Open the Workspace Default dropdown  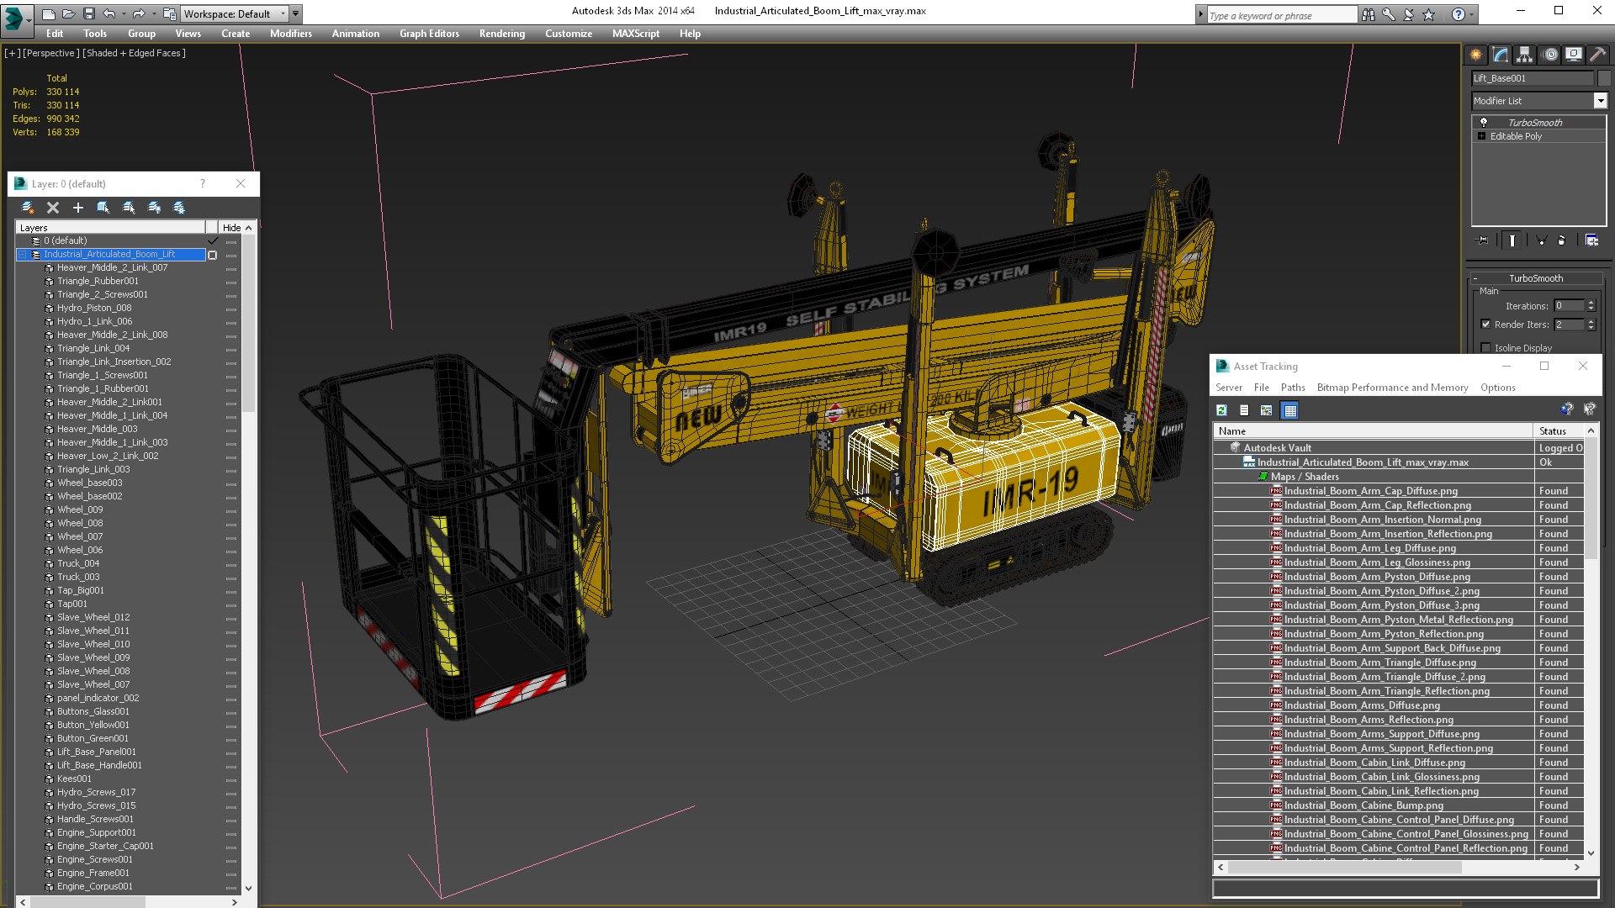coord(235,14)
